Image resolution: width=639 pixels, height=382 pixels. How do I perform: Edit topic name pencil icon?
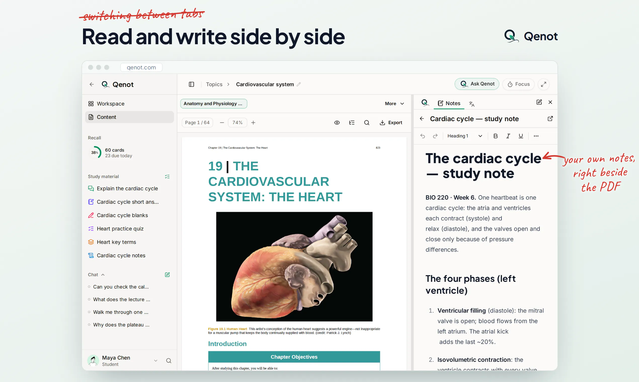(299, 84)
